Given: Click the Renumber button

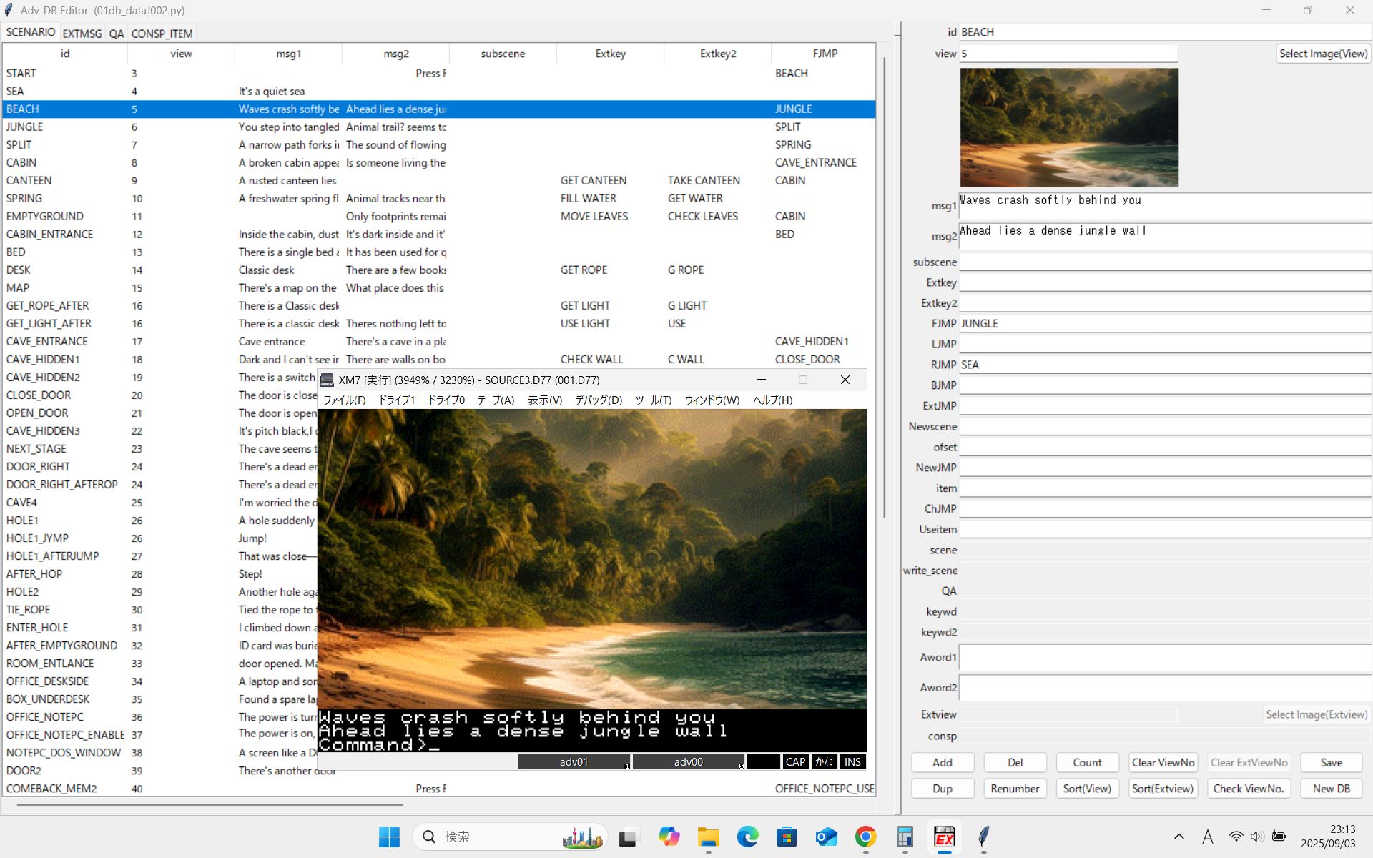Looking at the screenshot, I should (1015, 789).
